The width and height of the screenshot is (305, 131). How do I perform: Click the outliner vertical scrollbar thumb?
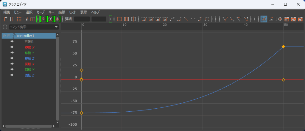57,79
